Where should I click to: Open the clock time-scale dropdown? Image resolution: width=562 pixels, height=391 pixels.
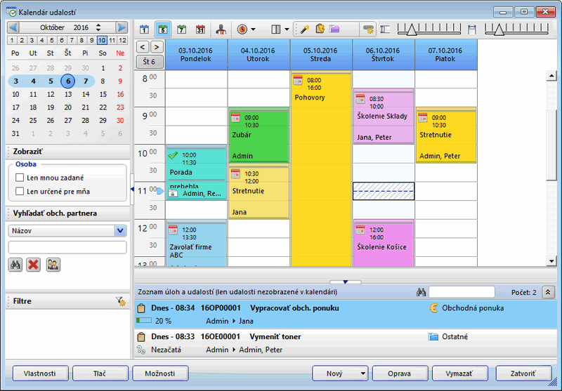[x=246, y=29]
